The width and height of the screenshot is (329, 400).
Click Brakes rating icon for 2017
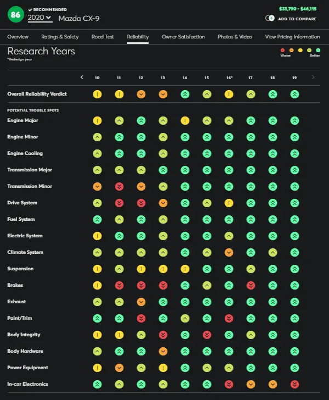pos(251,285)
